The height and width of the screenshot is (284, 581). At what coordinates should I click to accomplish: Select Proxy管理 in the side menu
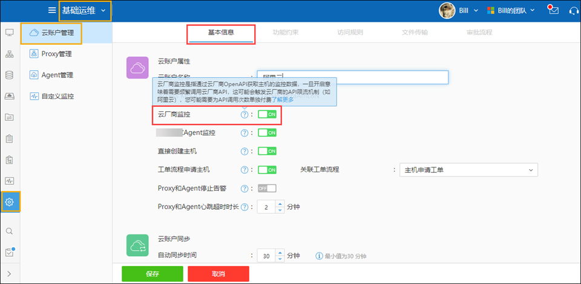pos(56,54)
